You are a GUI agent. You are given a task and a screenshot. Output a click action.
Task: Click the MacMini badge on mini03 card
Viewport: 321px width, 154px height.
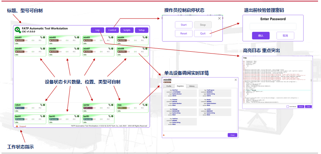pos(88,41)
